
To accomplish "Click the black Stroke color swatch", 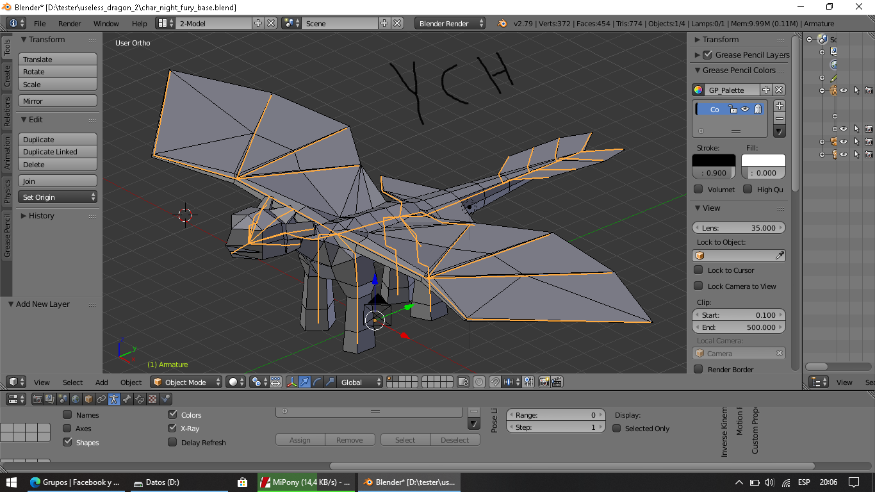I will [x=714, y=161].
